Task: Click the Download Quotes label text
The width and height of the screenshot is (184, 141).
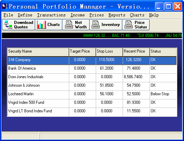Action: coord(24,25)
